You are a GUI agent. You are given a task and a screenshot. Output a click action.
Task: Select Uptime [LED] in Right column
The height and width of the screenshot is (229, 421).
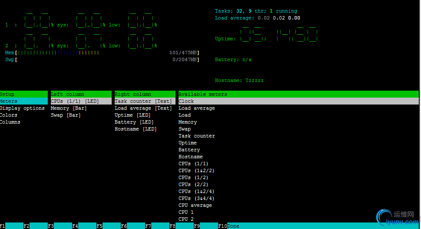[x=133, y=115]
